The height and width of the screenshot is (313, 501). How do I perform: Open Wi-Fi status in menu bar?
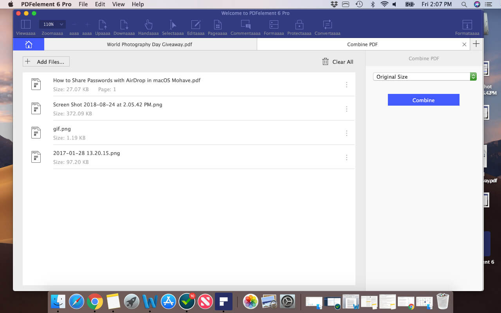[x=384, y=4]
